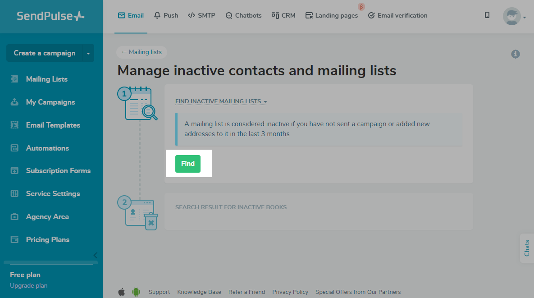Image resolution: width=534 pixels, height=298 pixels.
Task: Go to the Landing pages tab
Action: tap(332, 15)
